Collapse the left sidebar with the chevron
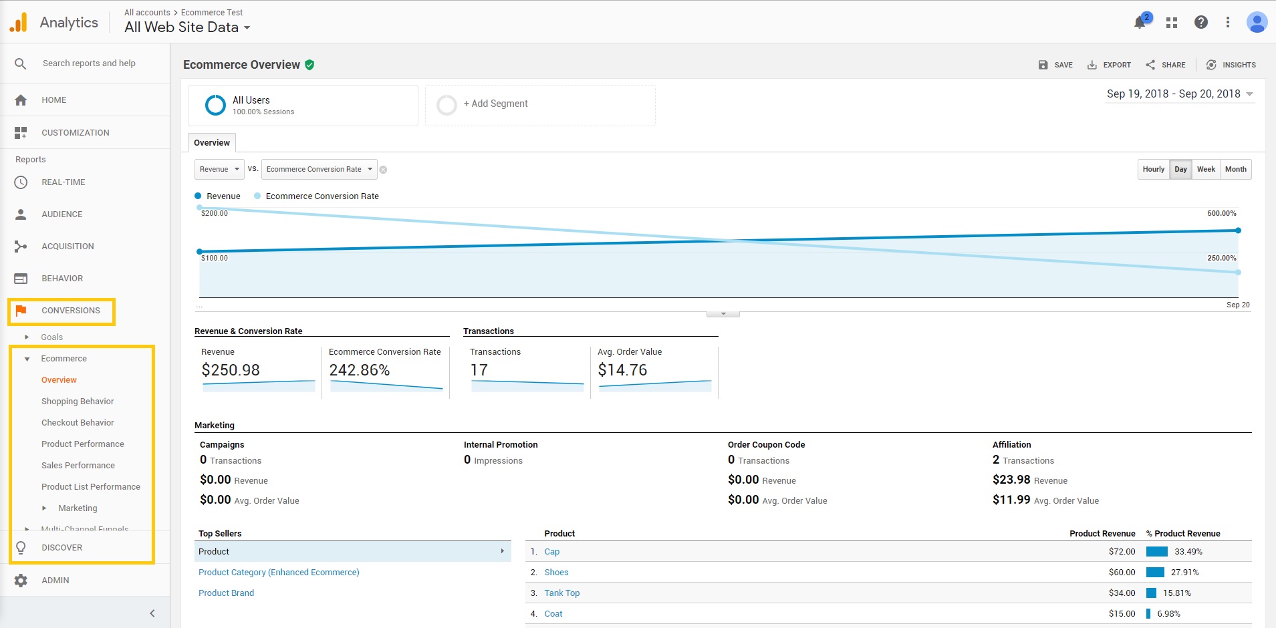The height and width of the screenshot is (628, 1276). coord(152,613)
